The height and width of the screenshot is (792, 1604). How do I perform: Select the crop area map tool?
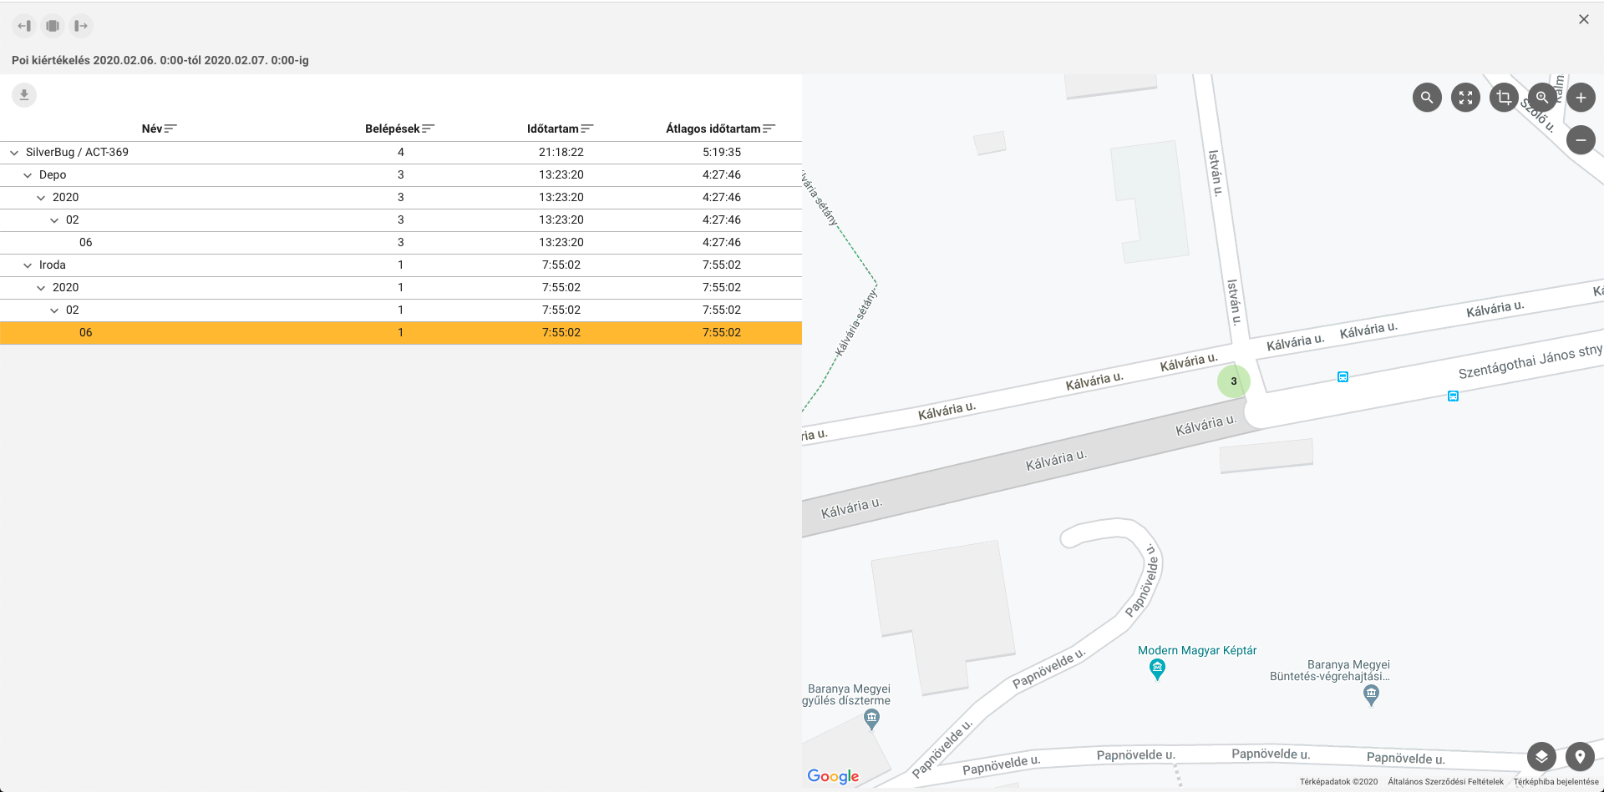pyautogui.click(x=1504, y=98)
